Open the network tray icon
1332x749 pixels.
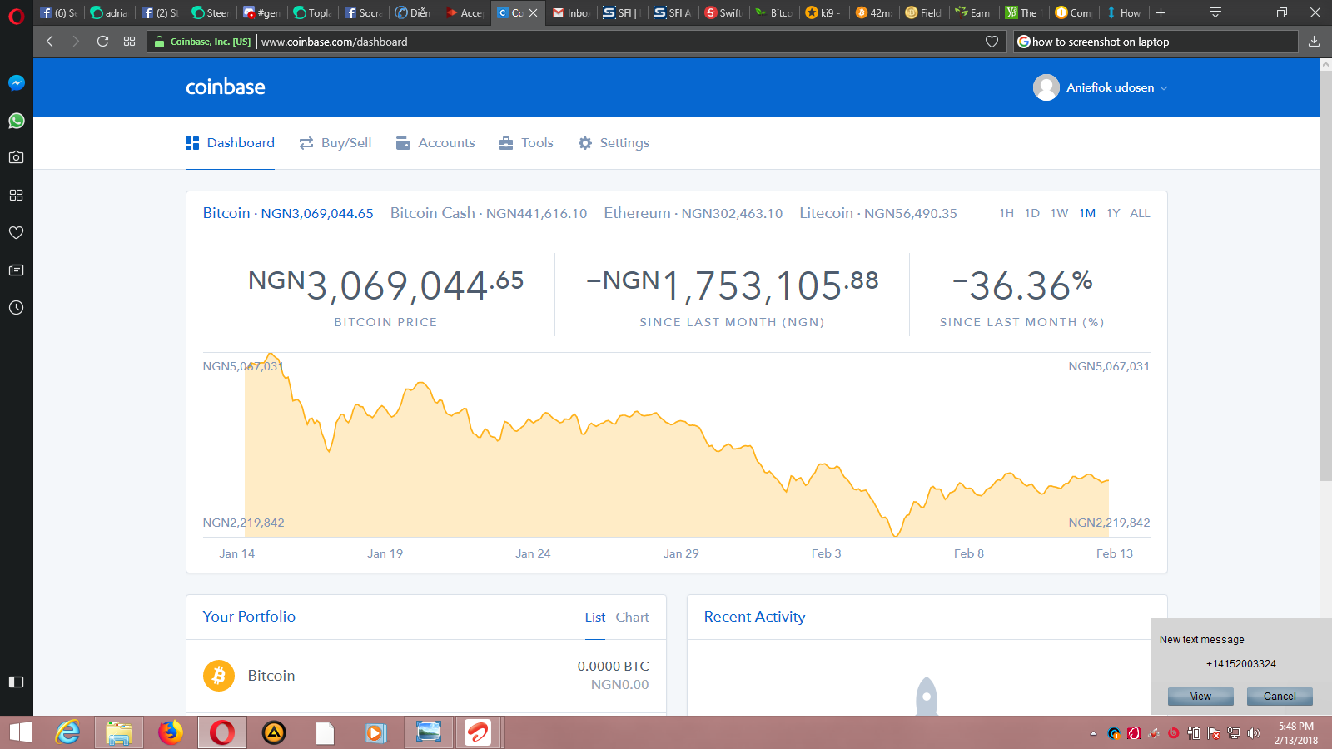point(1234,733)
